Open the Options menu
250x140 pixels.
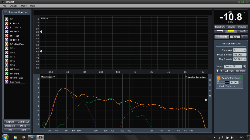click(14, 6)
